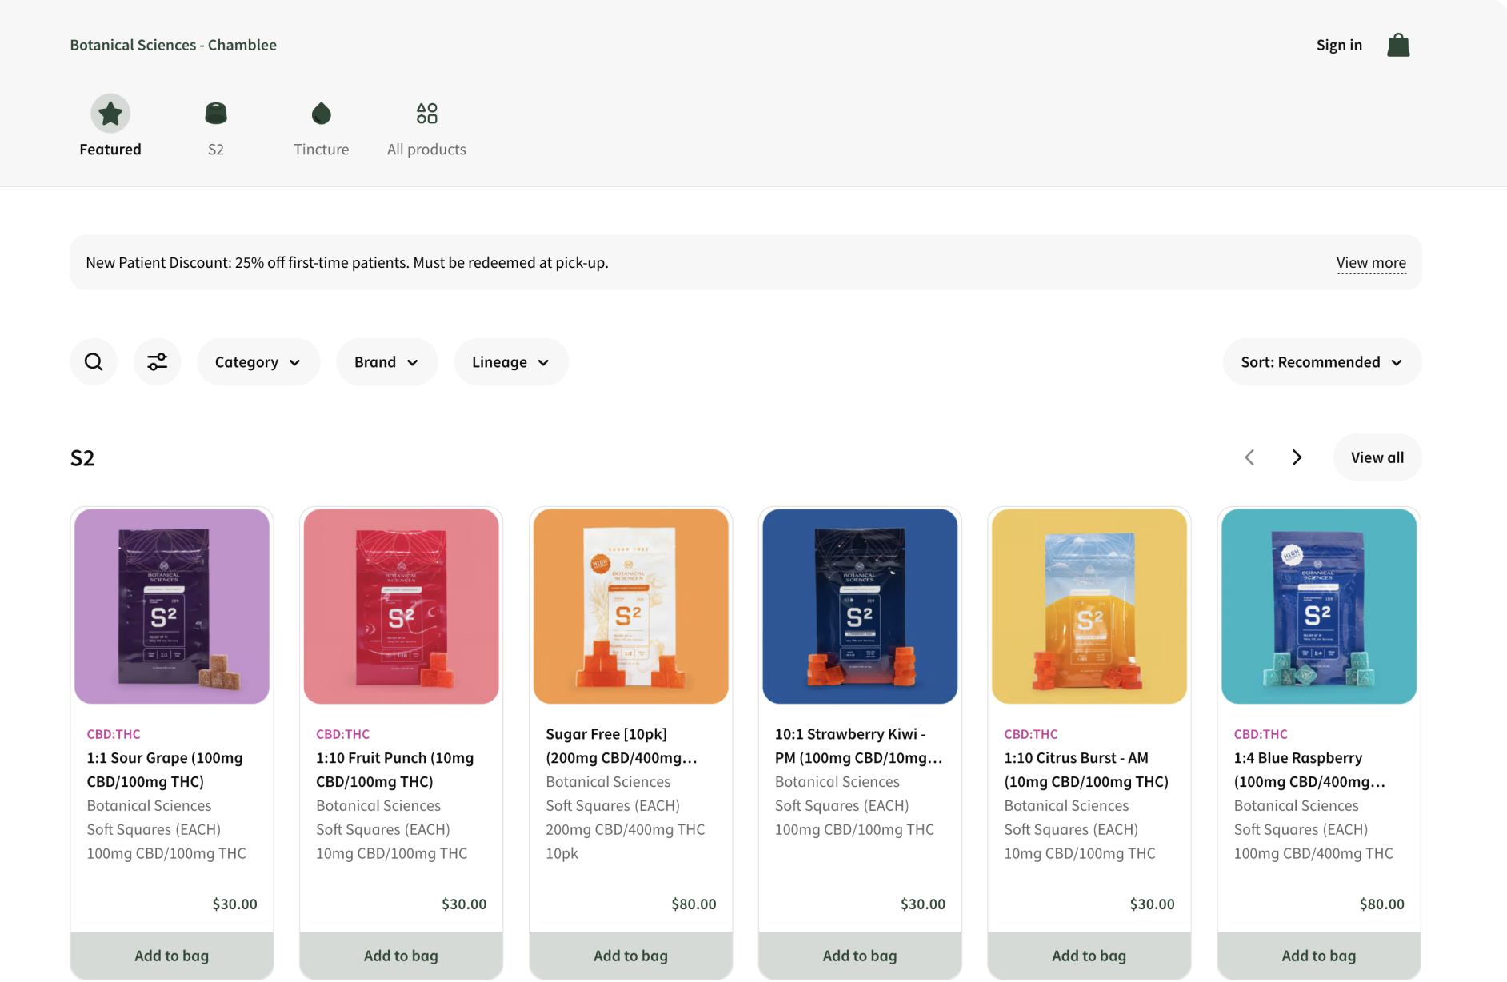Viewport: 1507px width, 982px height.
Task: Click View all for S2 section
Action: pyautogui.click(x=1377, y=457)
